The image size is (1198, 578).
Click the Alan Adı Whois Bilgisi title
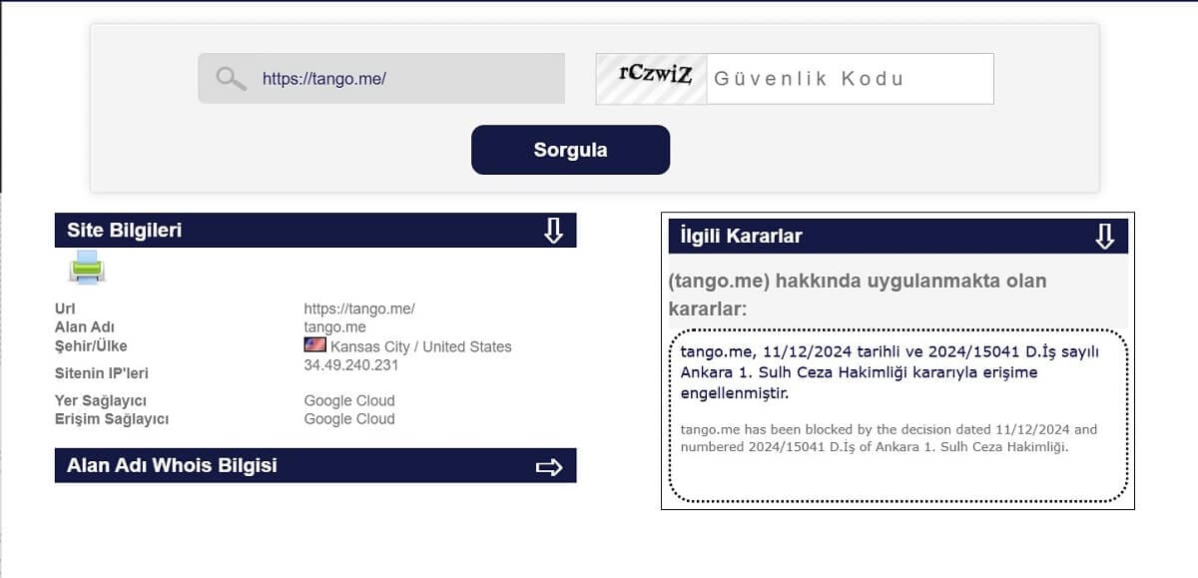[x=172, y=466]
